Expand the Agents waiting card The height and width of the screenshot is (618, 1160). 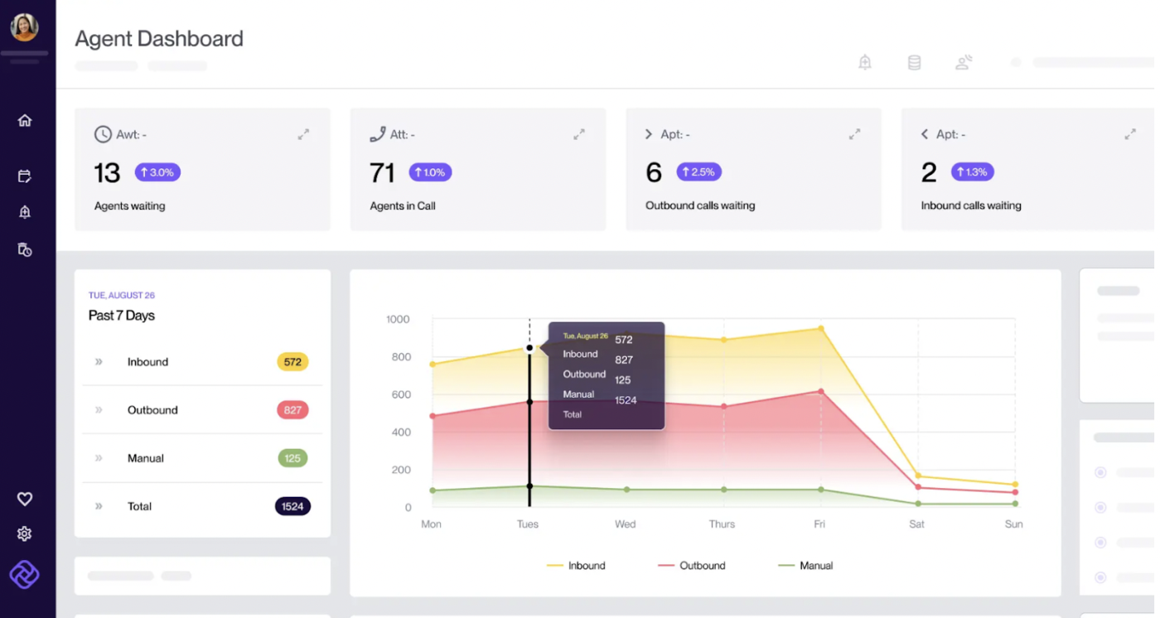tap(304, 133)
